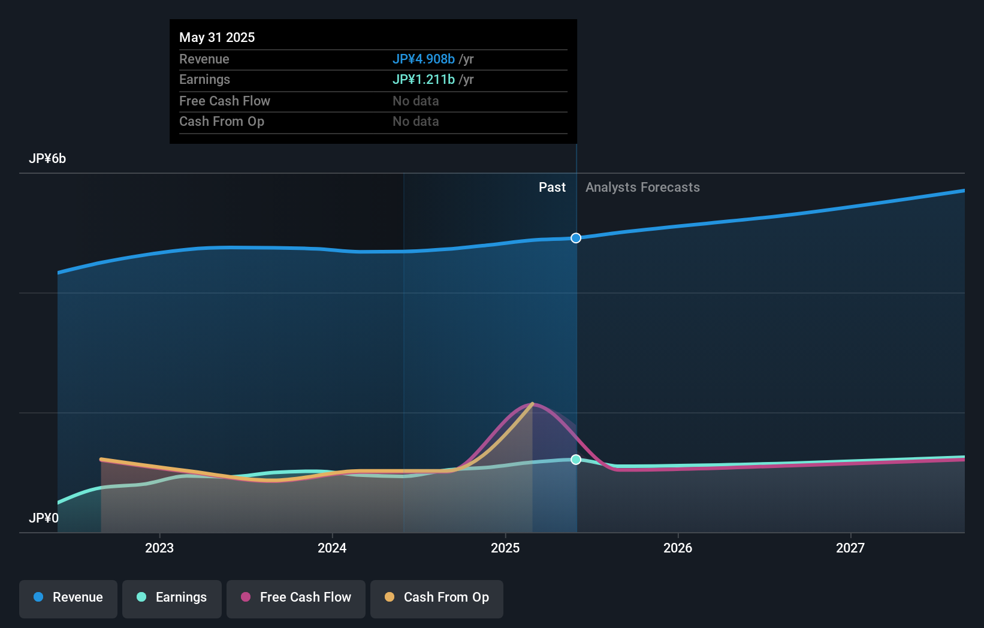Toggle the Revenue legend button

coord(68,599)
